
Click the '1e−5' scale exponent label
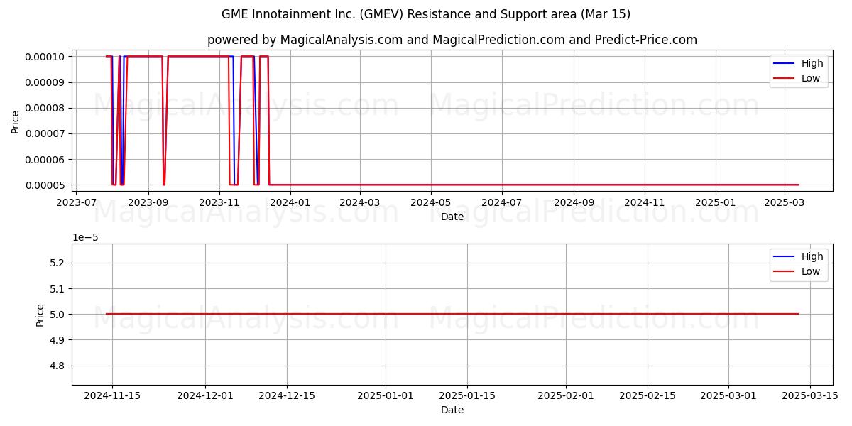tap(84, 237)
